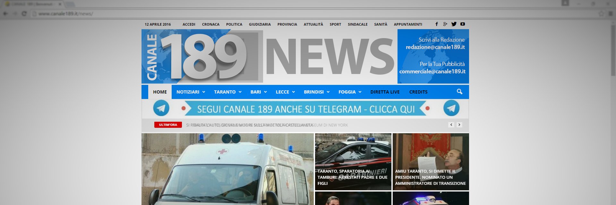
Task: Show next breaking news headline
Action: click(x=459, y=125)
